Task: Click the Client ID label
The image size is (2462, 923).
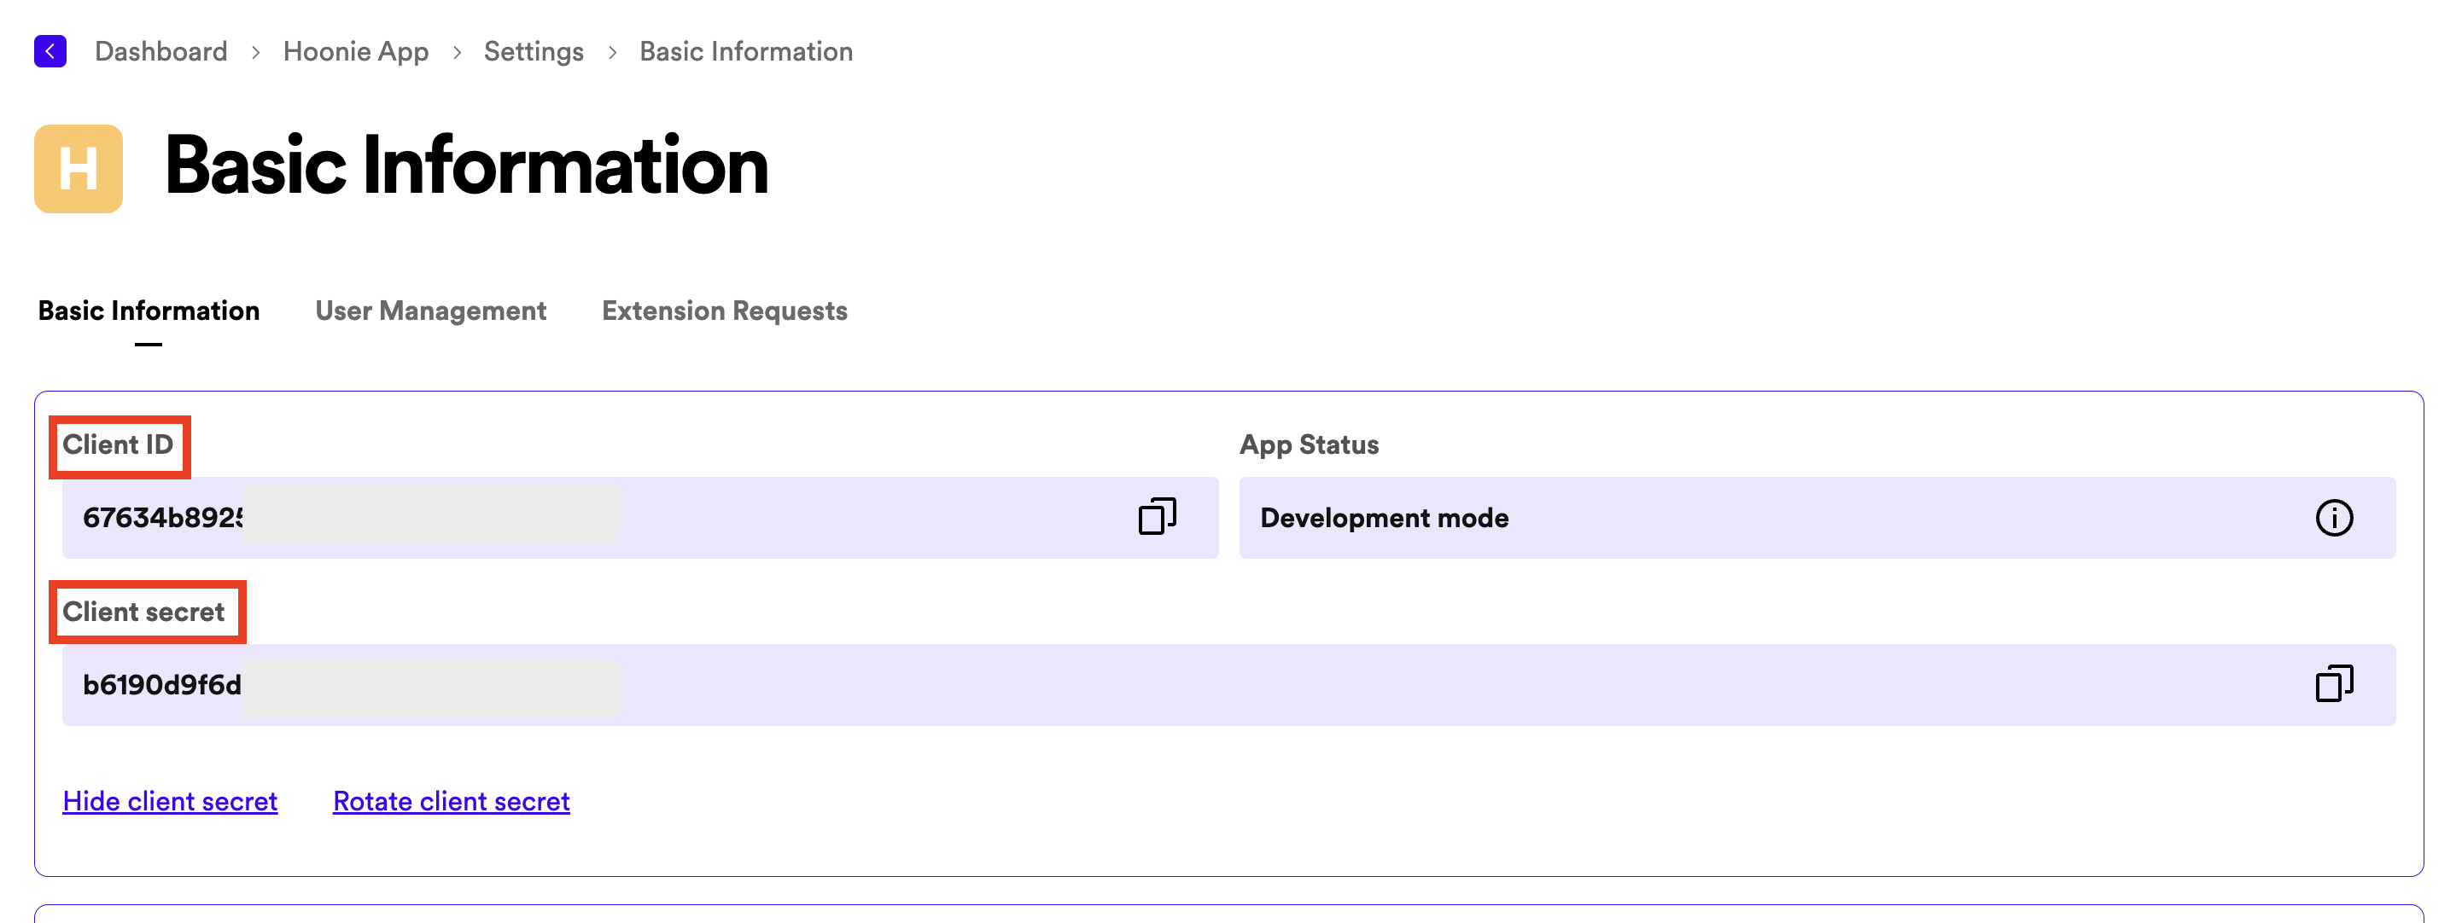Action: (x=119, y=445)
